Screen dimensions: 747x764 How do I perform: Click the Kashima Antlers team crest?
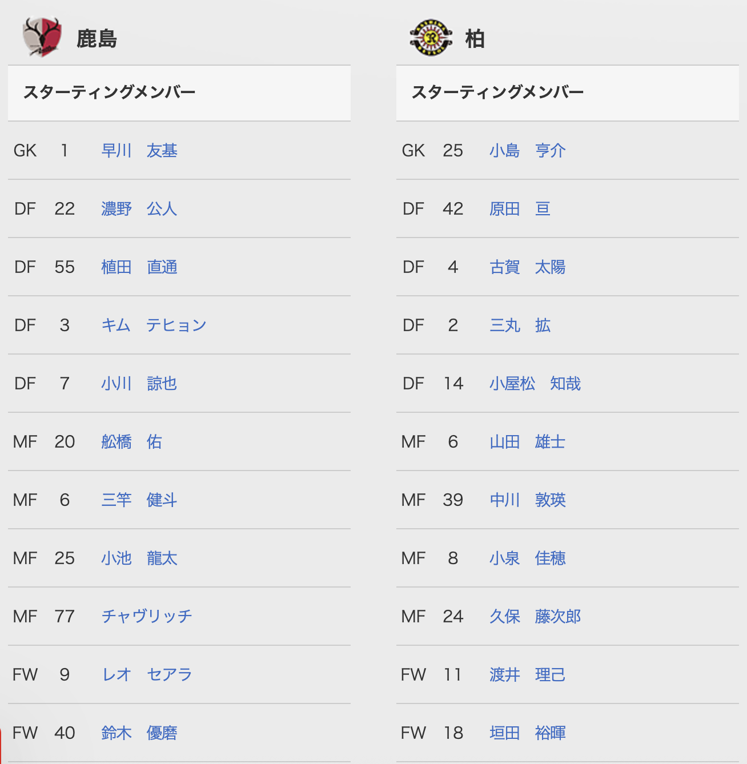[x=42, y=37]
